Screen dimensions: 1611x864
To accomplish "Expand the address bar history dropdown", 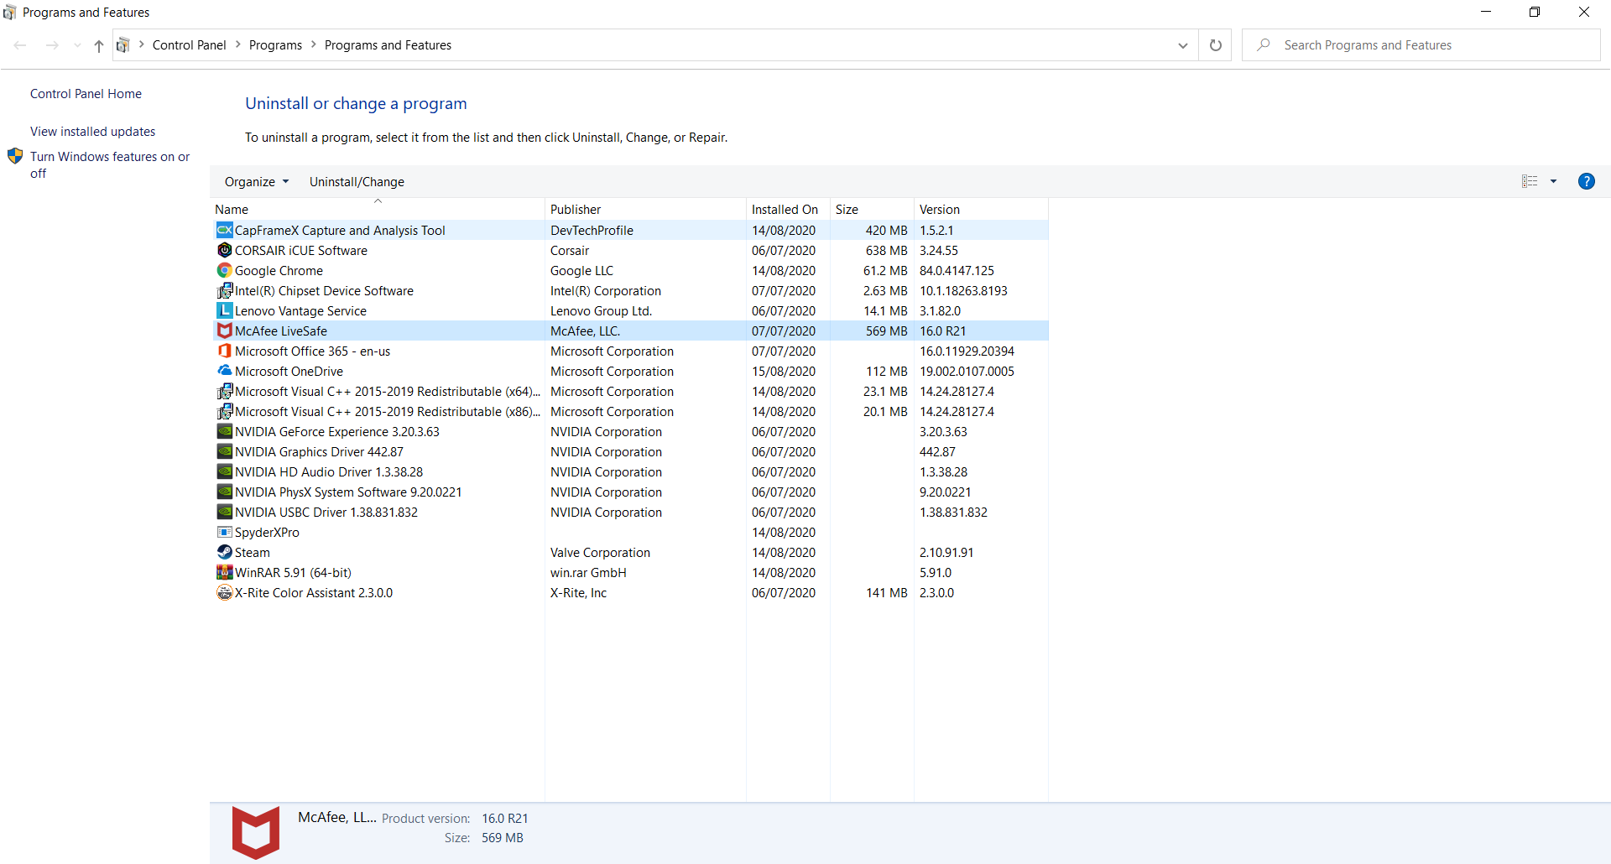I will click(1182, 45).
